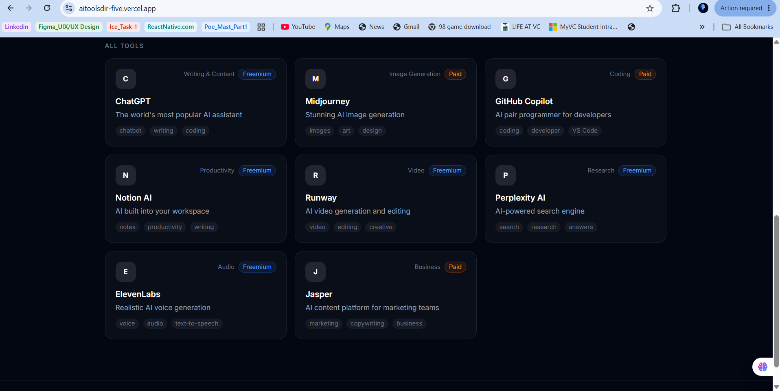The height and width of the screenshot is (391, 780).
Task: Click the 'VS Code' tag on GitHub Copilot
Action: [x=585, y=131]
